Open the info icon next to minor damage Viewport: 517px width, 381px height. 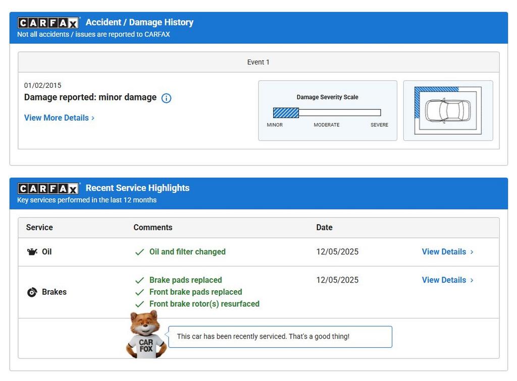tap(166, 98)
